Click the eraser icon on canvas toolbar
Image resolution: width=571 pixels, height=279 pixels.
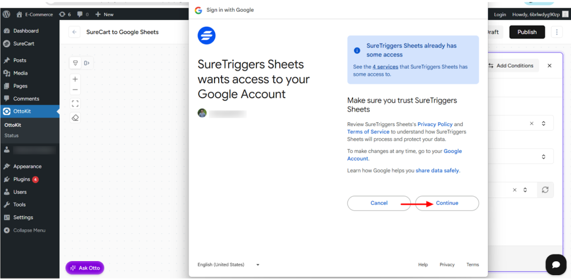tap(75, 117)
